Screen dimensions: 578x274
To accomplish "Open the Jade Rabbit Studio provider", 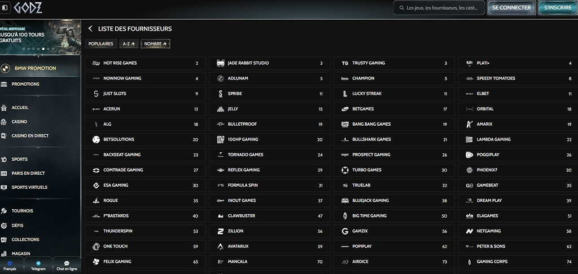I will pyautogui.click(x=269, y=63).
